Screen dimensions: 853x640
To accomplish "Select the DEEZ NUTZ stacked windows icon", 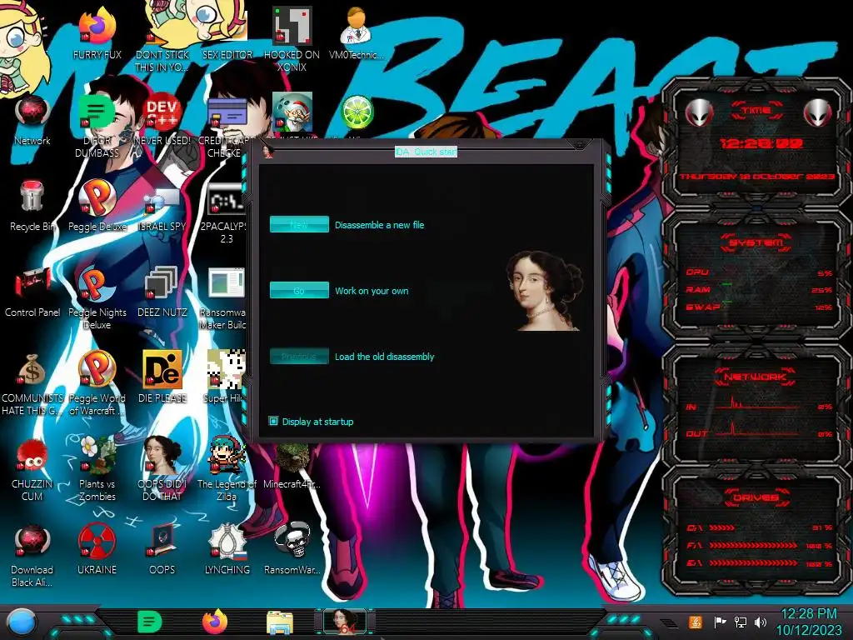I will (x=162, y=292).
